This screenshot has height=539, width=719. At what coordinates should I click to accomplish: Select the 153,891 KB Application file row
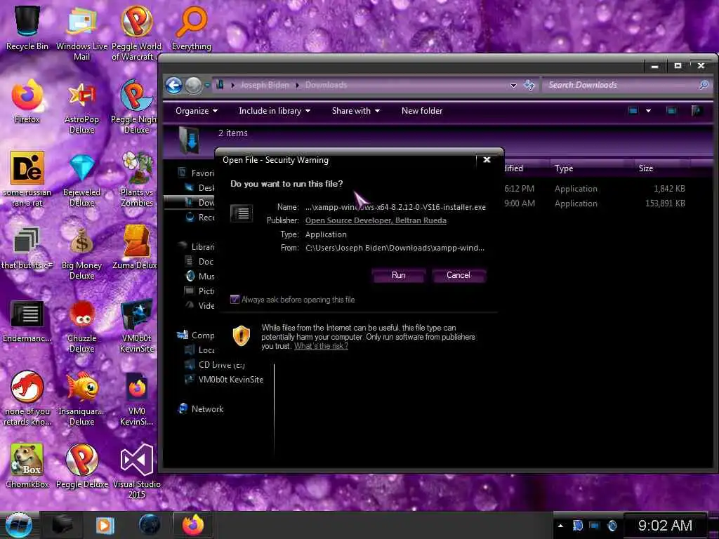(x=596, y=204)
